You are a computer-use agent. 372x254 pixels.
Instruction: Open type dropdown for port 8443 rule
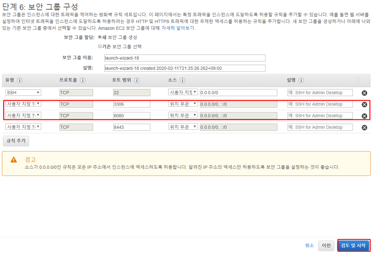click(23, 127)
